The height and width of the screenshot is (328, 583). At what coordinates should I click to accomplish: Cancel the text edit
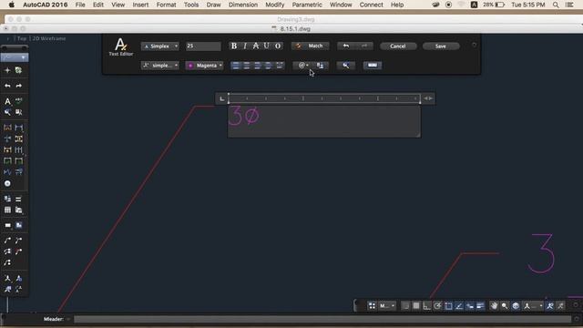click(398, 46)
